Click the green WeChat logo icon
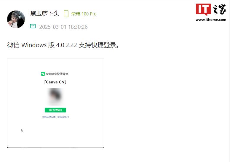 point(43,74)
